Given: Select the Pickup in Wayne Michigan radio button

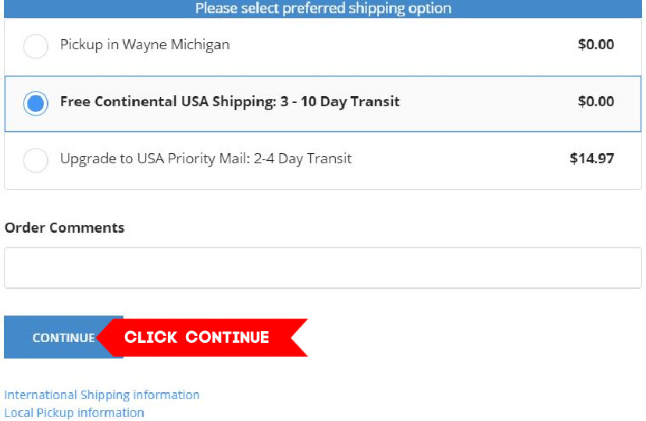Looking at the screenshot, I should (36, 46).
